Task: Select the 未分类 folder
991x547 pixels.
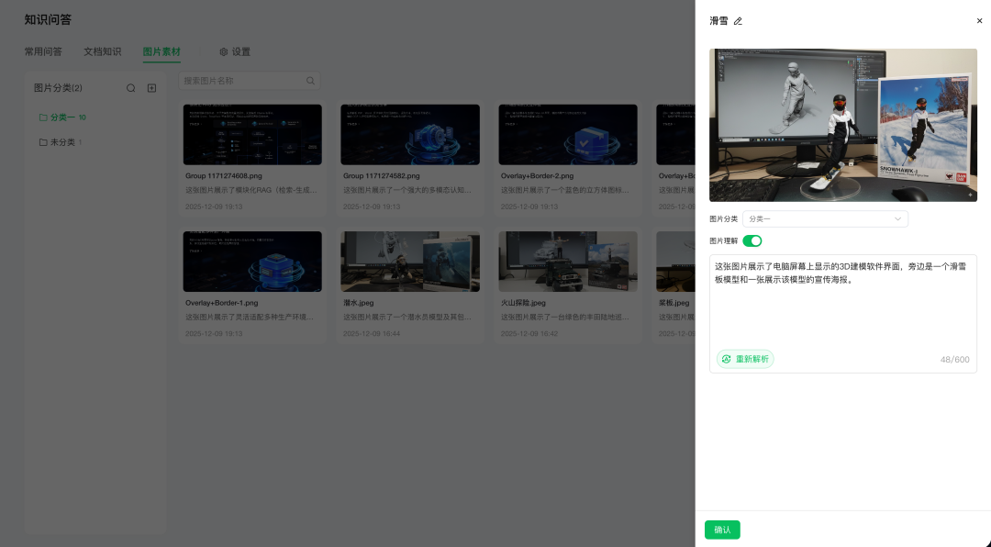Action: pos(61,142)
